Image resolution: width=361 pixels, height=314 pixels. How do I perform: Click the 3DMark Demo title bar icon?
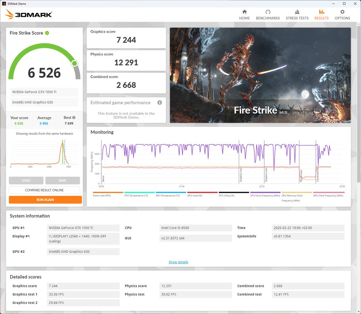point(4,4)
